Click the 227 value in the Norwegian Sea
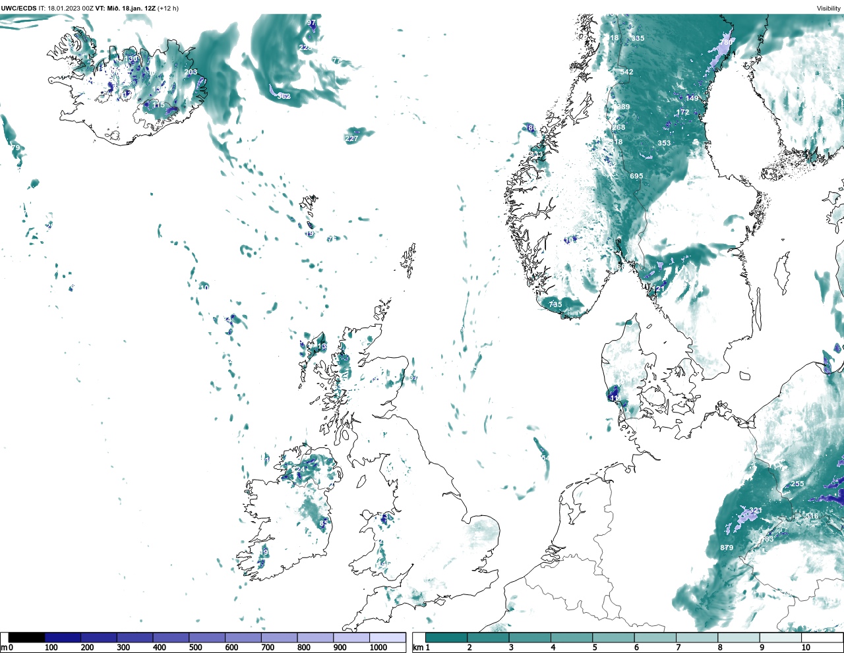Viewport: 844px width, 653px height. (x=351, y=138)
